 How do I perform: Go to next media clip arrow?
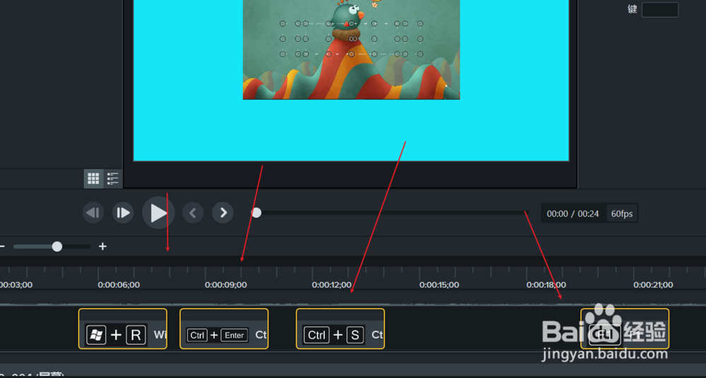click(223, 213)
